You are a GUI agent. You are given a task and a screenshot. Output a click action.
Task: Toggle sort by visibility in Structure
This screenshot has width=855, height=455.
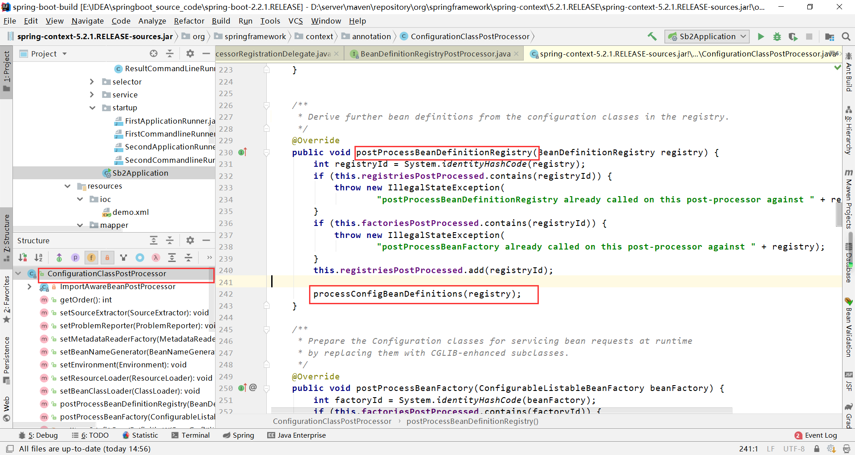point(23,257)
